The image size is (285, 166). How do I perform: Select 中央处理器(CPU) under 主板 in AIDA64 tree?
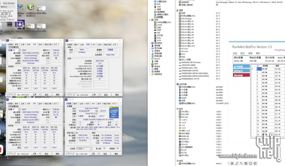click(162, 22)
